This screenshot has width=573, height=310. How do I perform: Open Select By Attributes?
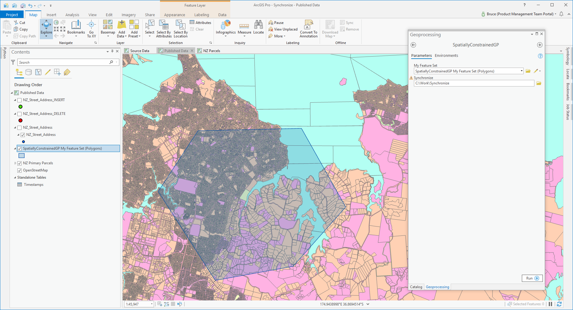[x=164, y=29]
